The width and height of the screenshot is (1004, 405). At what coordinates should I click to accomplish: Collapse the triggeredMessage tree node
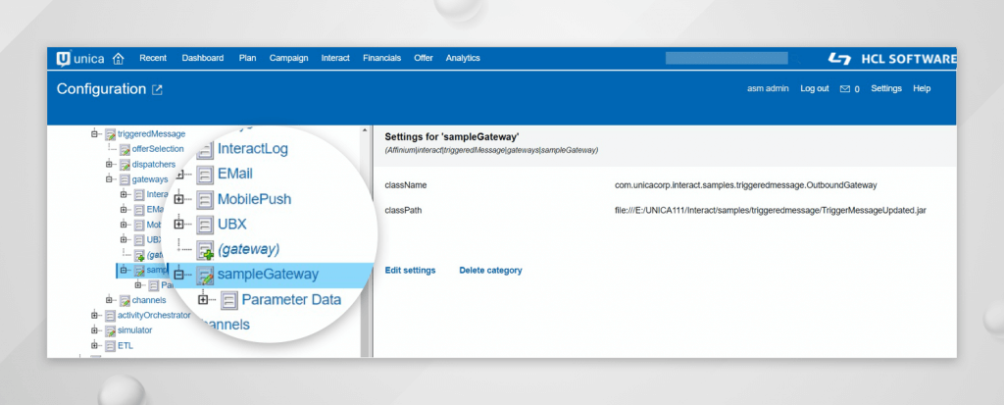[95, 133]
